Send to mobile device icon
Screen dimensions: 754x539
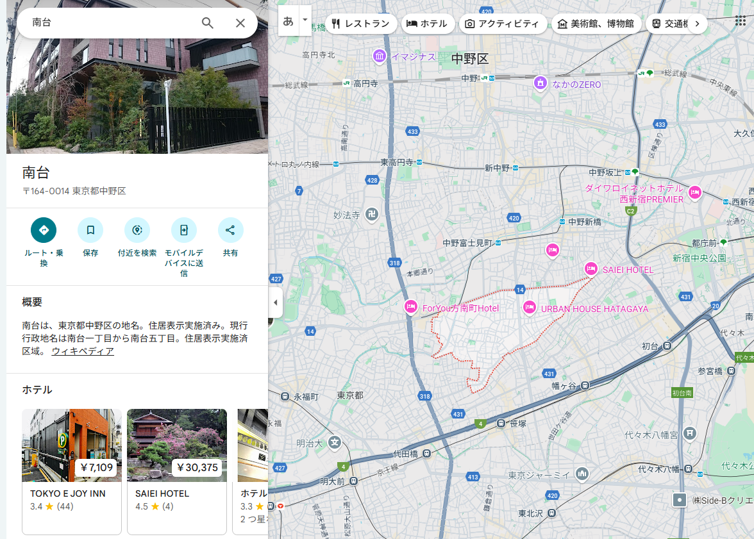[x=183, y=230]
